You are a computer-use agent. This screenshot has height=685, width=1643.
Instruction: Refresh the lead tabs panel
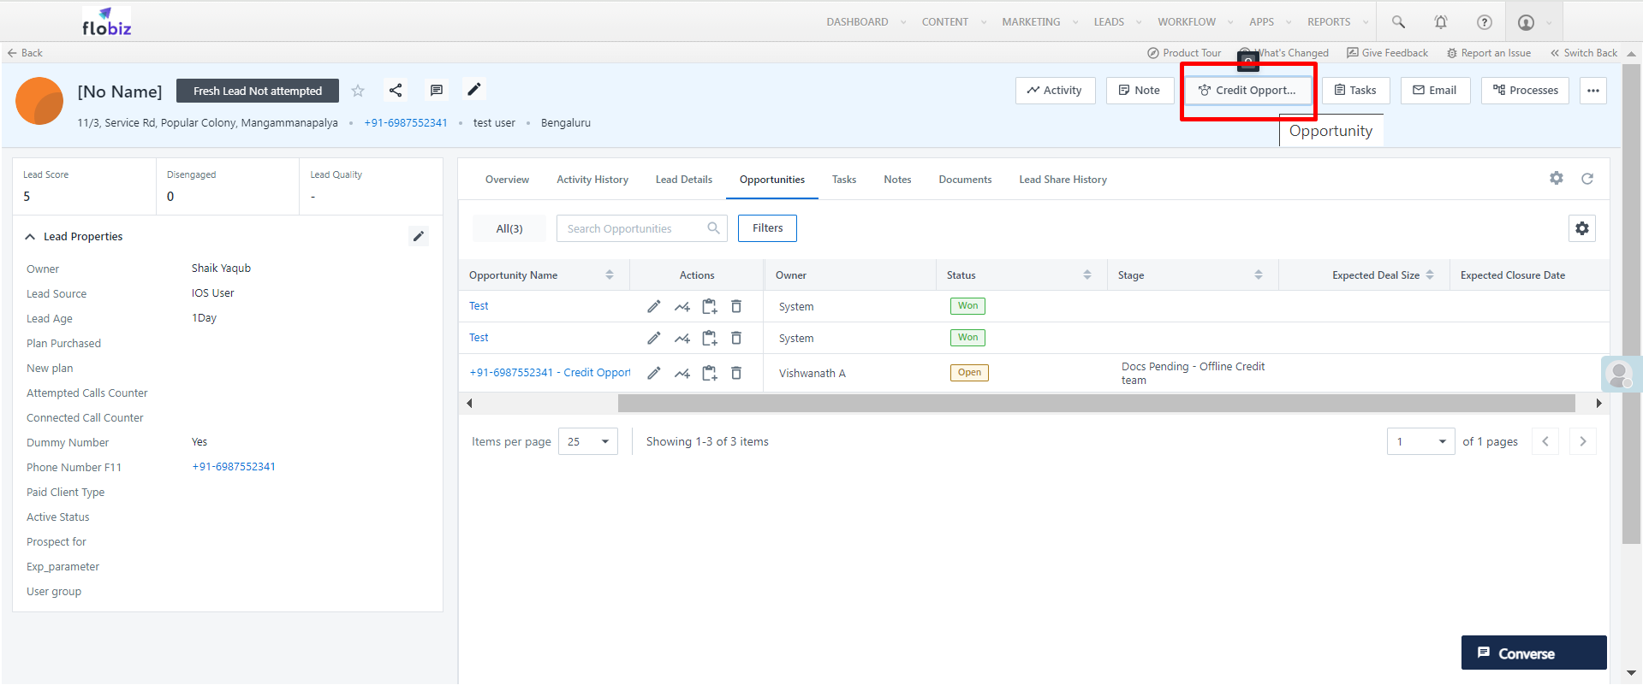point(1587,179)
